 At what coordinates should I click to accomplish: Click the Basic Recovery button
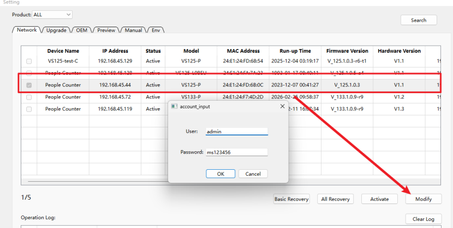[291, 199]
